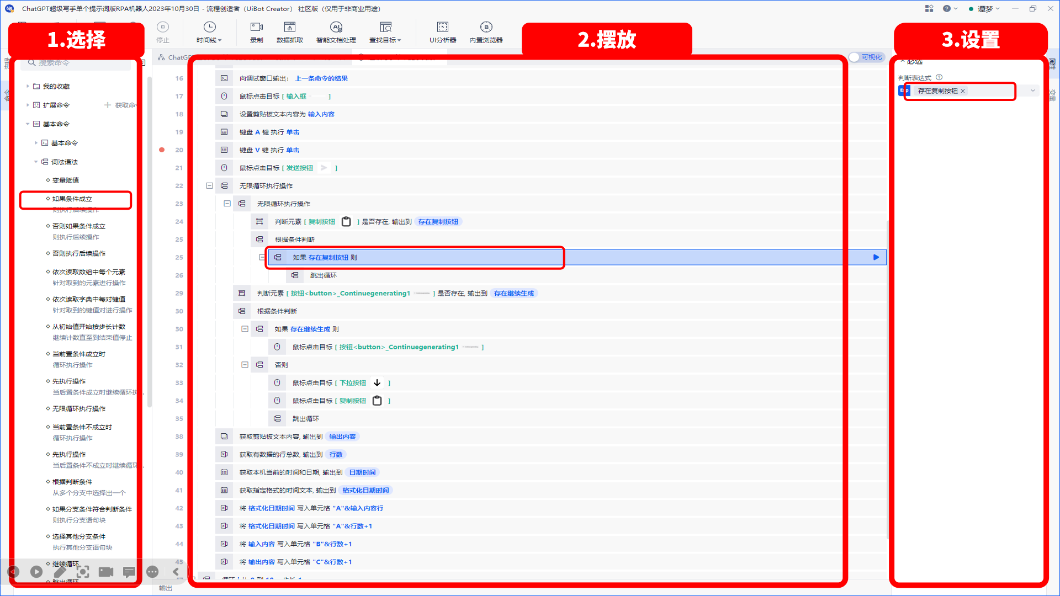Click the video camera icon on recorder overlay
Viewport: 1060px width, 596px height.
coord(106,572)
